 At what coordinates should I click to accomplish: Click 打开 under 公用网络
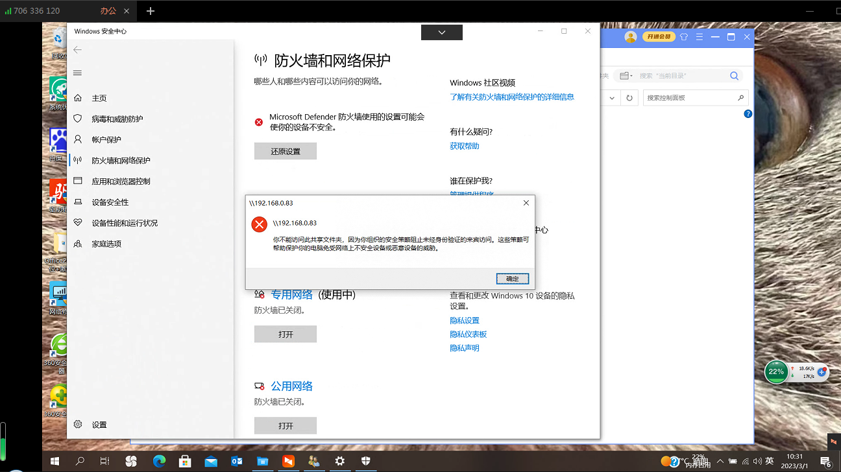286,425
